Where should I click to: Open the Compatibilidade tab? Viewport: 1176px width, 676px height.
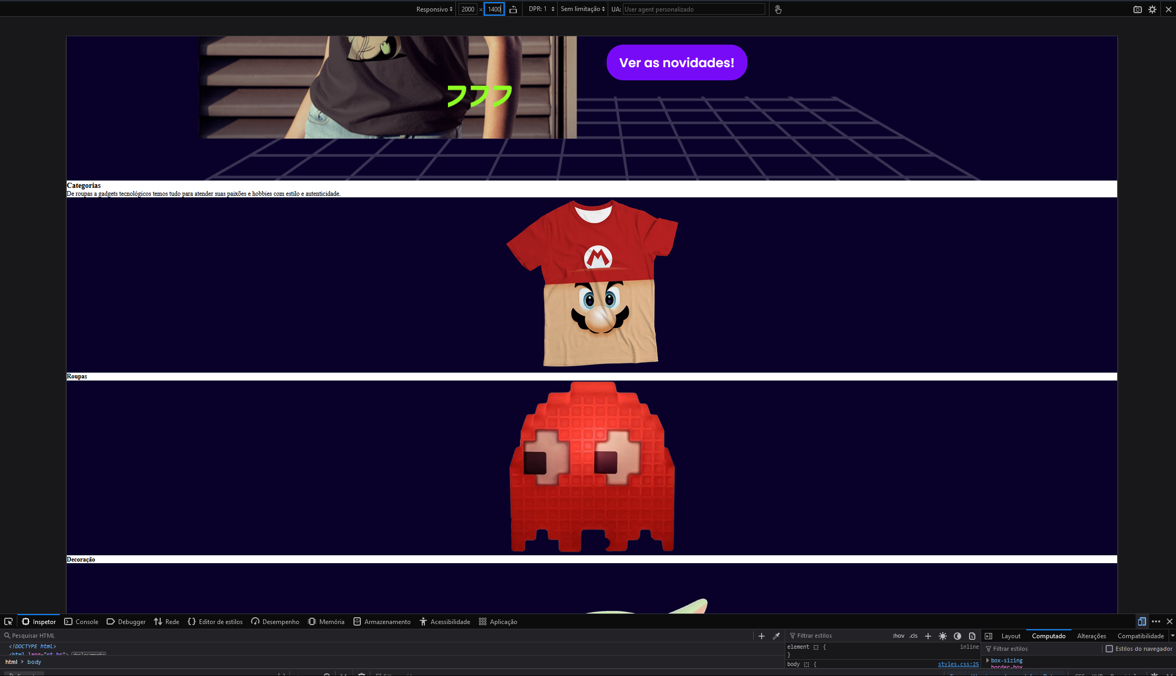click(1140, 636)
